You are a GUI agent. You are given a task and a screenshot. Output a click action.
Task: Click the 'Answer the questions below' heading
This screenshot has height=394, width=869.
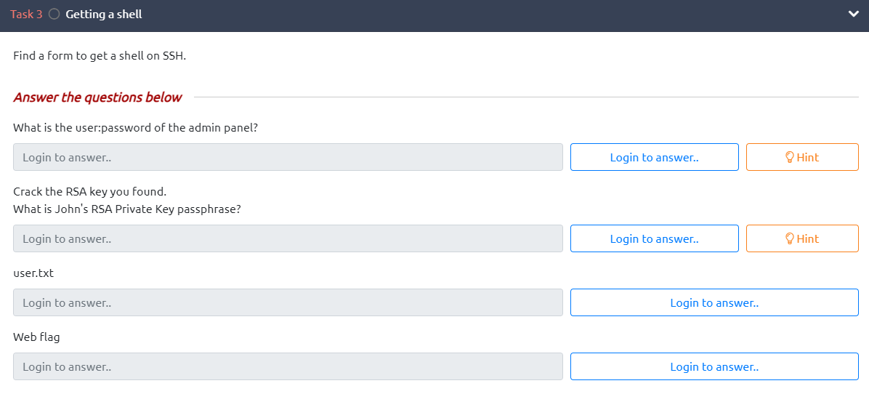tap(97, 97)
